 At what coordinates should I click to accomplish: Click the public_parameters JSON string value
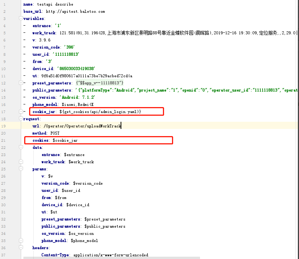(186, 90)
